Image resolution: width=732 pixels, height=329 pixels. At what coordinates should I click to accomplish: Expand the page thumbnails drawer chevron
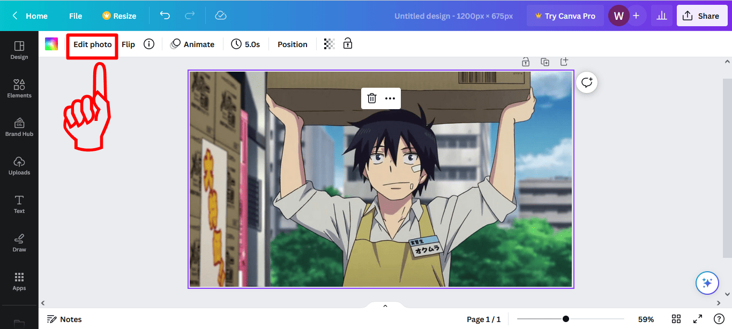click(385, 306)
